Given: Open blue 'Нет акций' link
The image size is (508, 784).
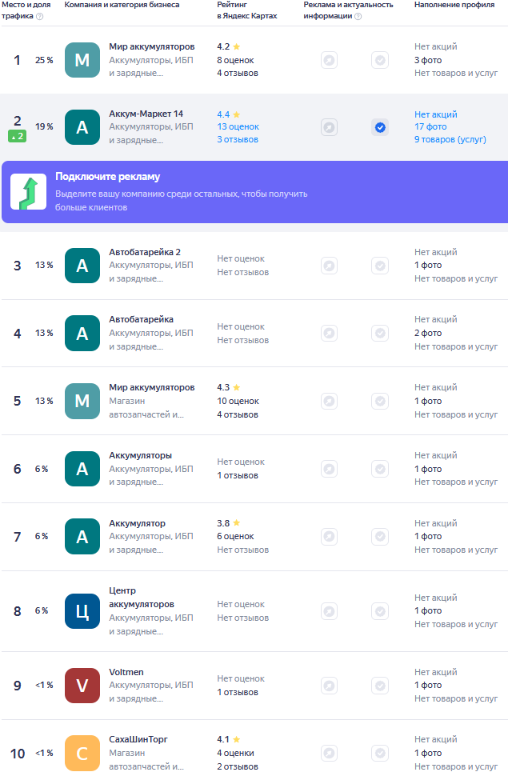Looking at the screenshot, I should tap(435, 114).
